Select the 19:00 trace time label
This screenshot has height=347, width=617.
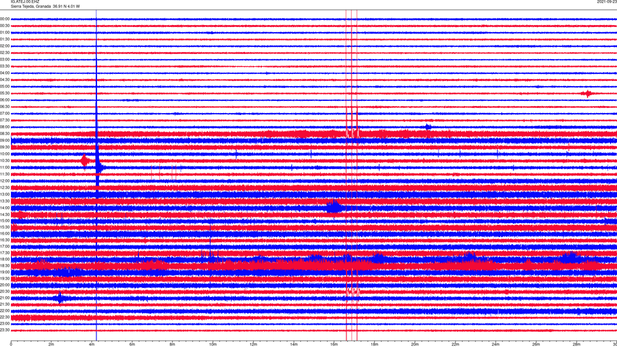tap(4, 272)
